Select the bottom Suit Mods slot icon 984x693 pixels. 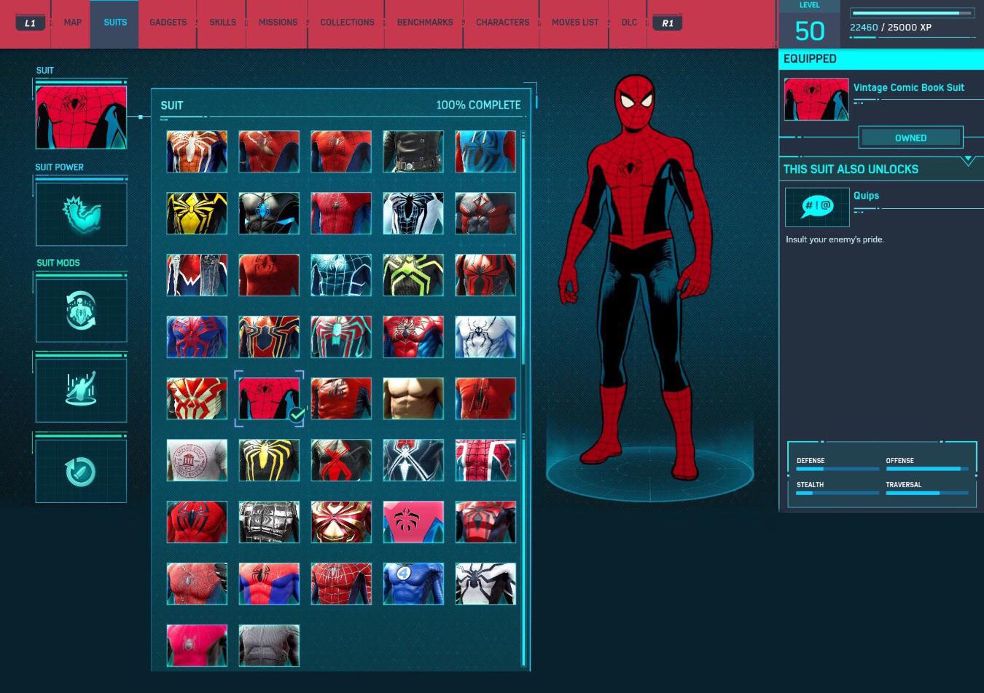[81, 470]
